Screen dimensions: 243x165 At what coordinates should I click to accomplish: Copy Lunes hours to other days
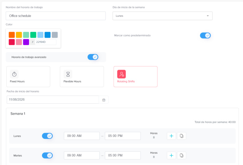(182, 136)
